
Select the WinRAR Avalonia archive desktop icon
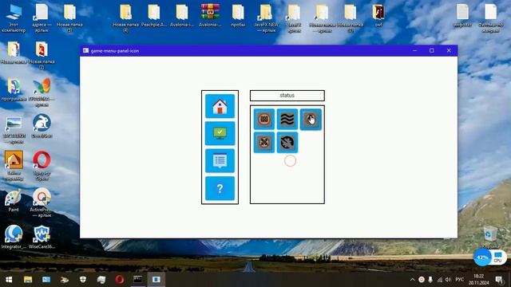point(210,16)
